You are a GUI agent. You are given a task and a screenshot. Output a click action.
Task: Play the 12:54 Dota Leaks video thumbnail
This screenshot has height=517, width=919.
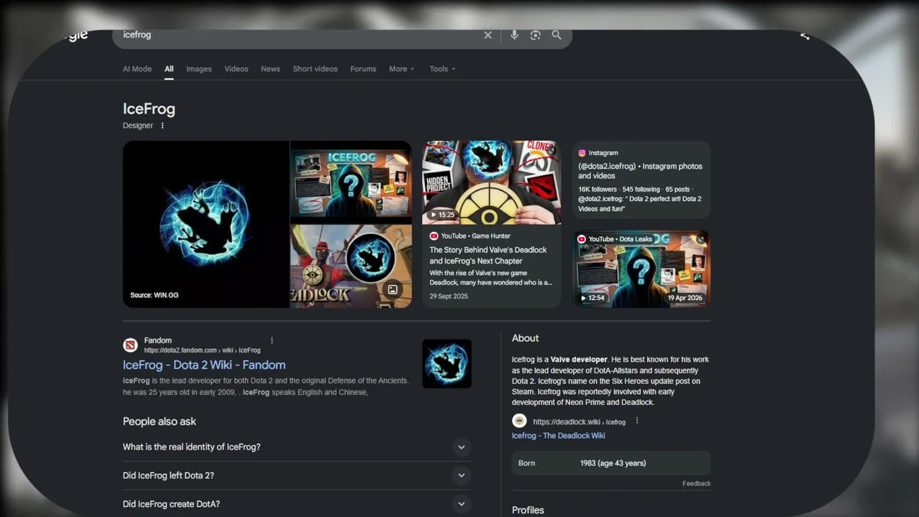(x=642, y=269)
